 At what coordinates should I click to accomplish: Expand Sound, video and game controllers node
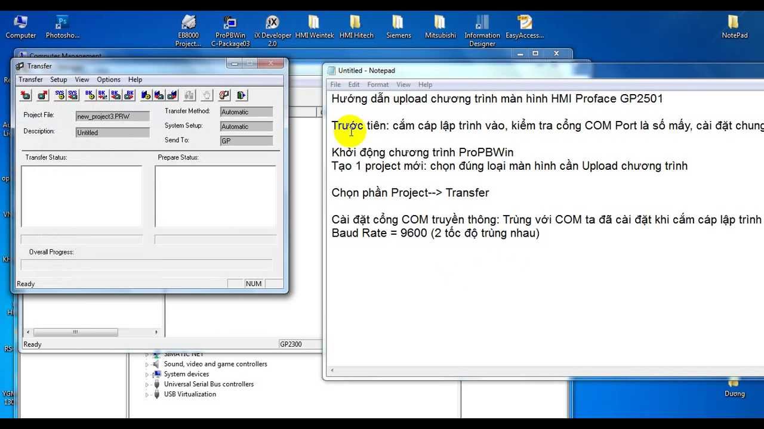[x=147, y=364]
